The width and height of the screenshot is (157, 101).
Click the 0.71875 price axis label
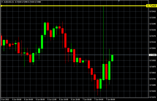pyautogui.click(x=153, y=67)
